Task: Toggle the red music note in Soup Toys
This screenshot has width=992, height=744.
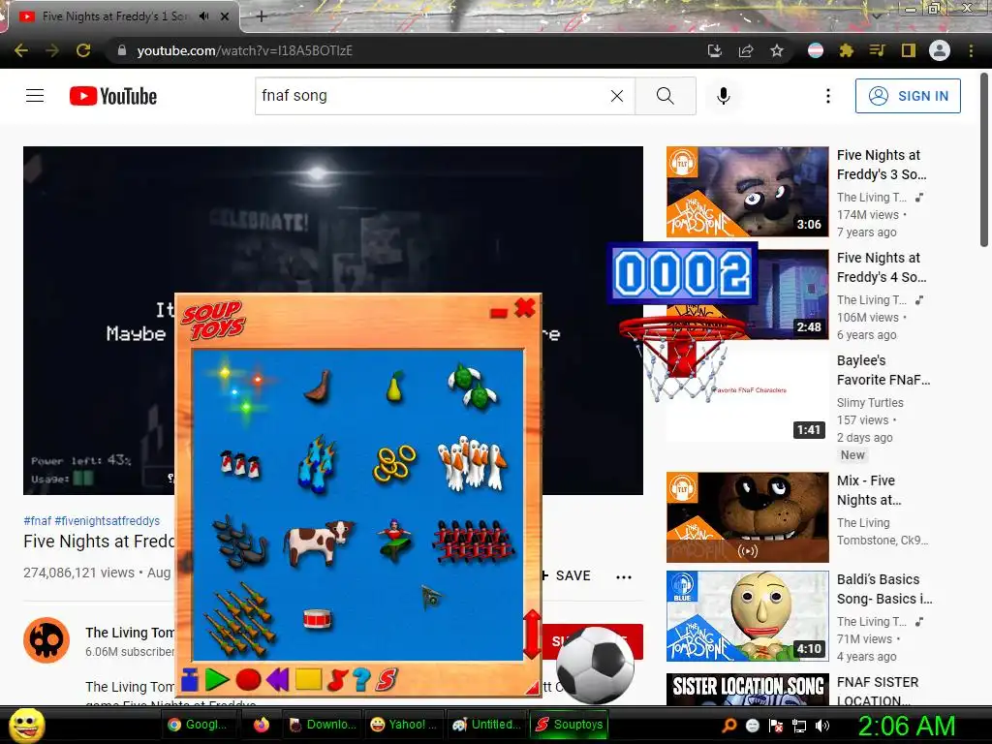Action: [336, 679]
